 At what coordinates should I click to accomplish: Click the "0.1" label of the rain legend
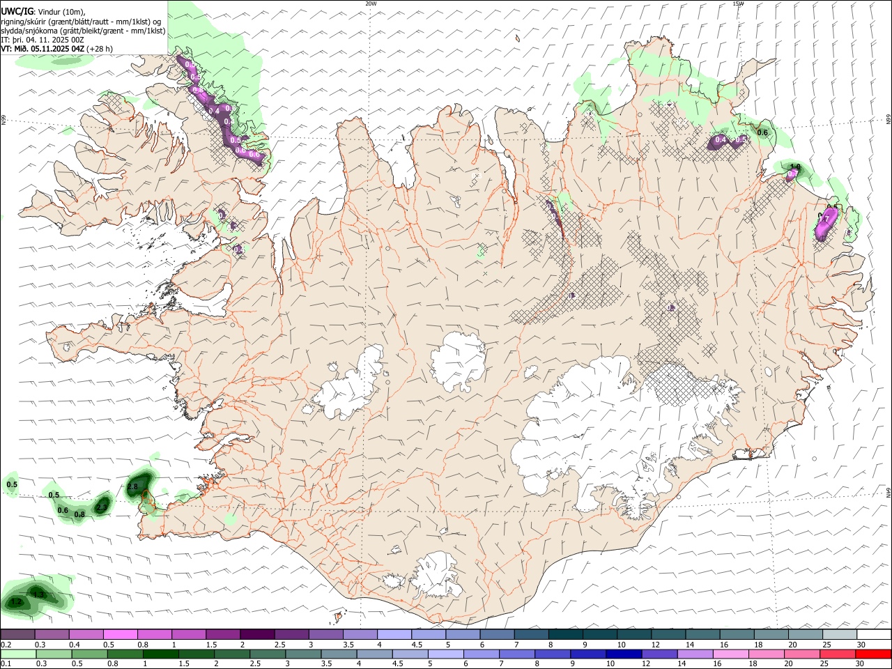point(7,663)
